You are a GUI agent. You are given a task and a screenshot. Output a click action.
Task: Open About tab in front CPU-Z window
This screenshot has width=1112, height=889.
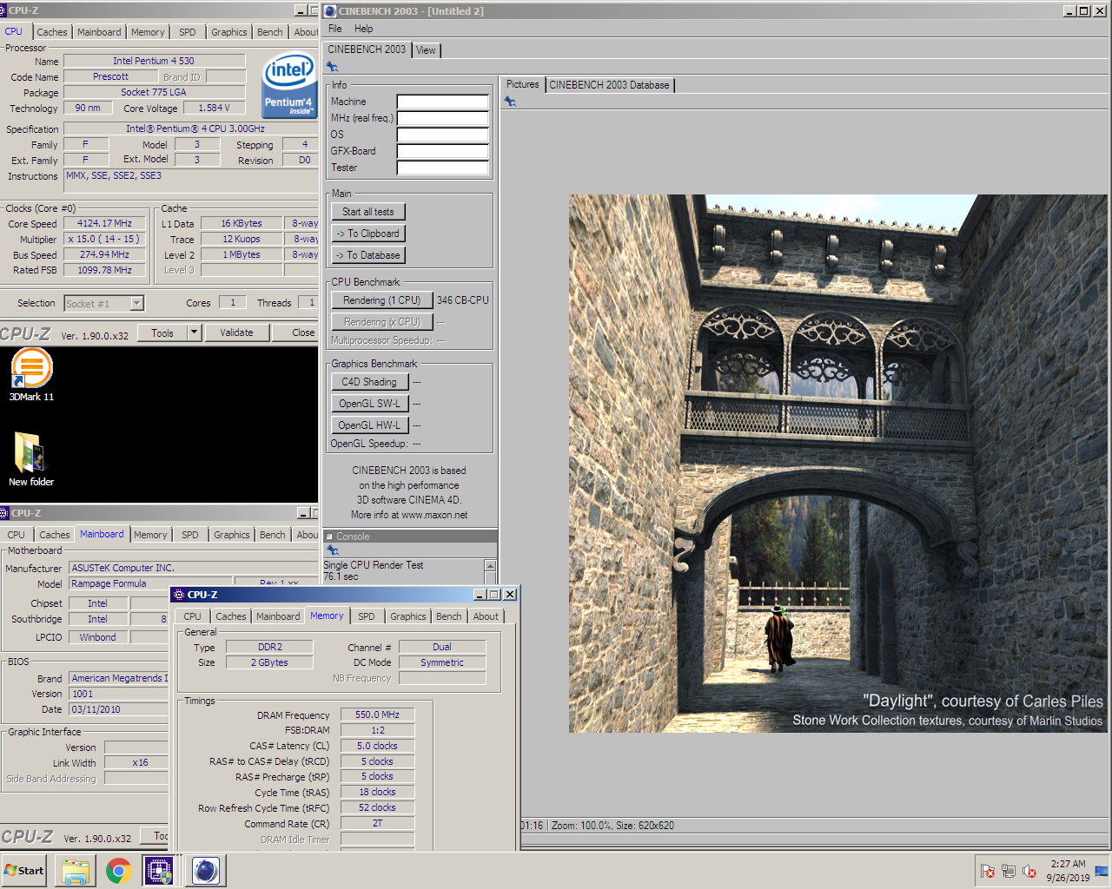[486, 616]
